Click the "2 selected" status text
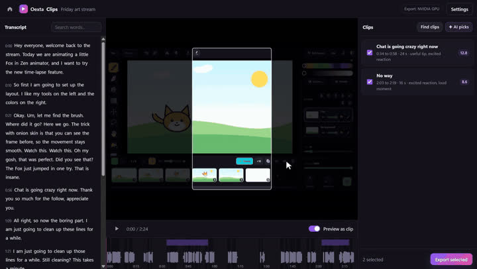 tap(372, 260)
